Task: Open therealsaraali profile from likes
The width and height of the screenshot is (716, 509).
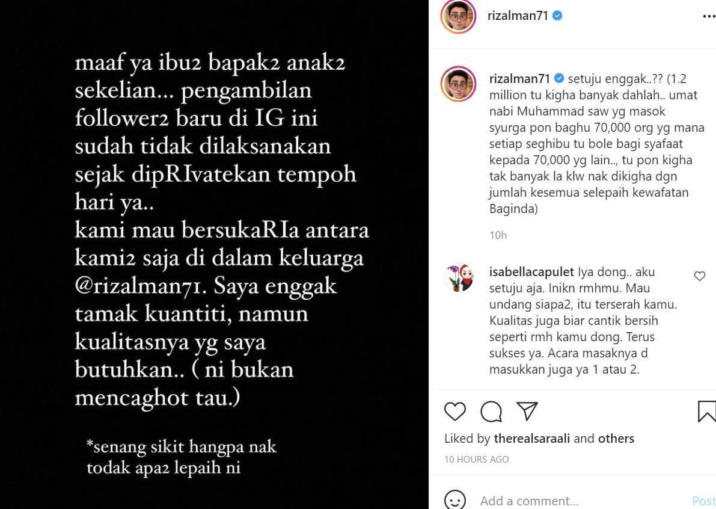Action: [x=531, y=439]
